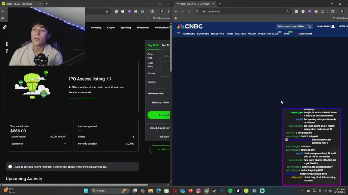Click the Shares input field

click(165, 73)
